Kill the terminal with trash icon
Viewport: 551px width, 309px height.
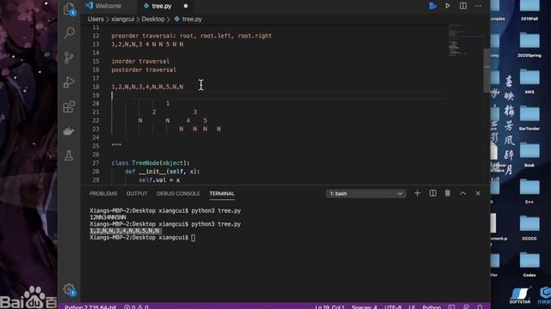448,193
